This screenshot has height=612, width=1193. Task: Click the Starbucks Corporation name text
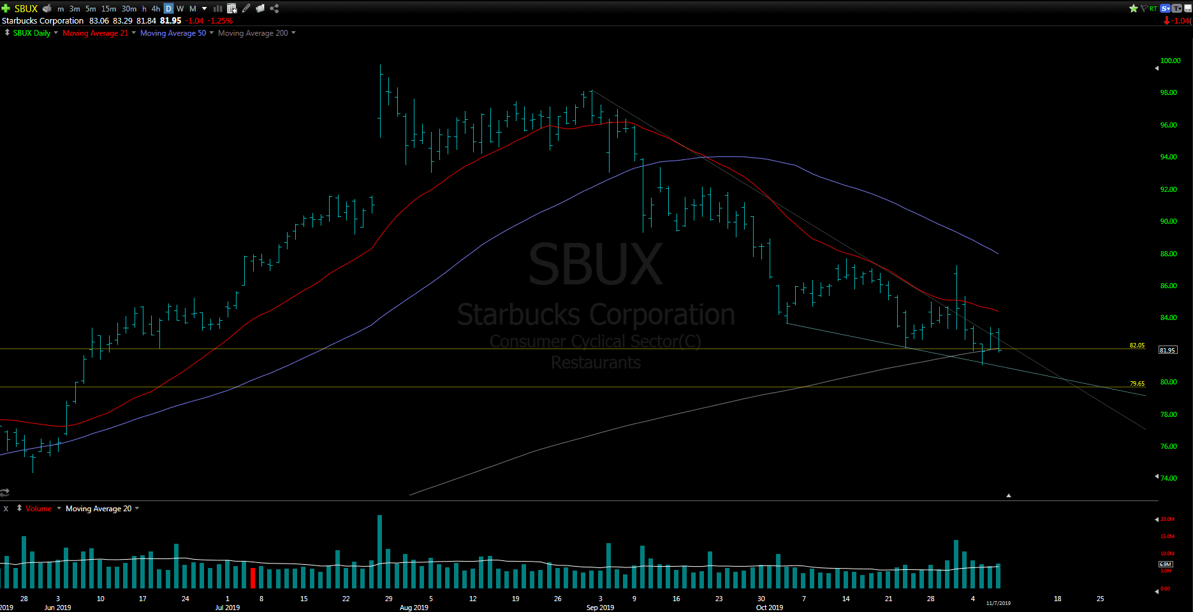(x=43, y=20)
